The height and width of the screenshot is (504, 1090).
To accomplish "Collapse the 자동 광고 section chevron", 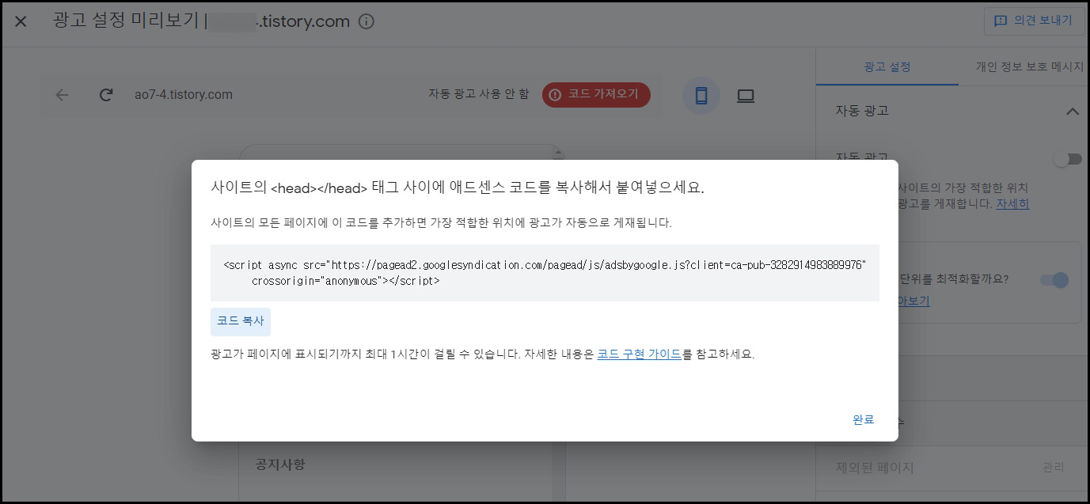I will 1073,112.
